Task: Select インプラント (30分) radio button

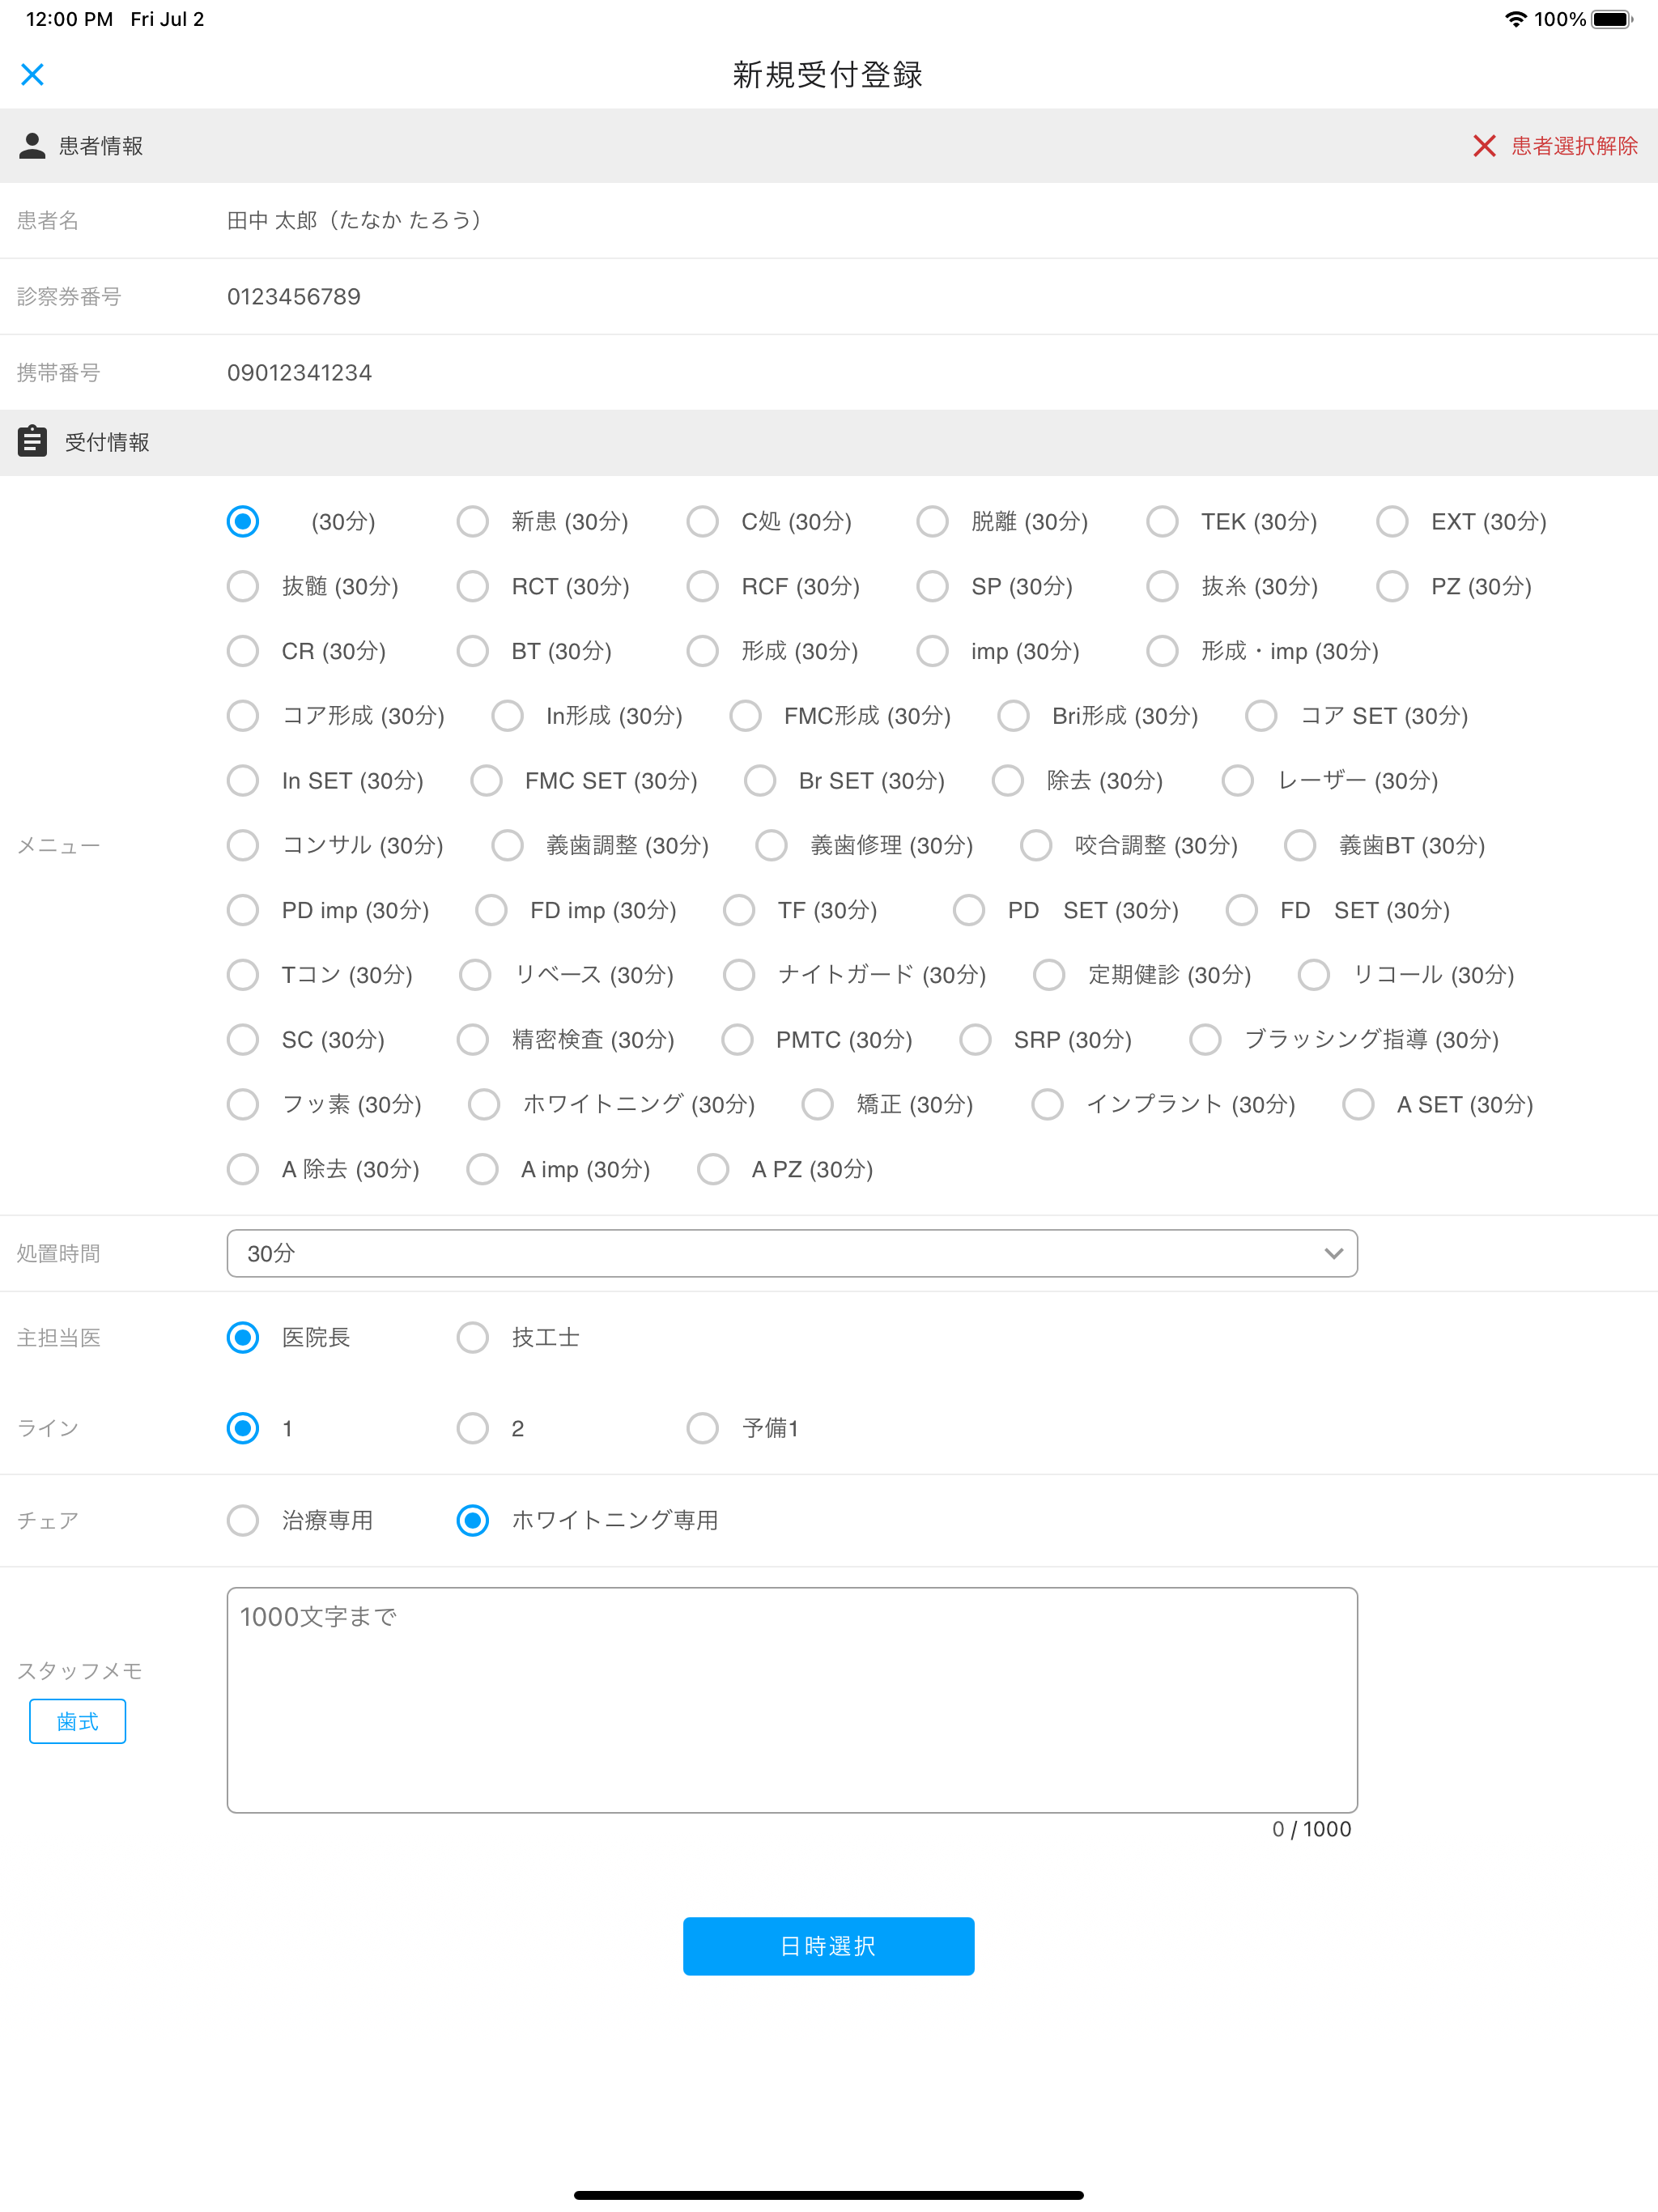Action: click(1047, 1104)
